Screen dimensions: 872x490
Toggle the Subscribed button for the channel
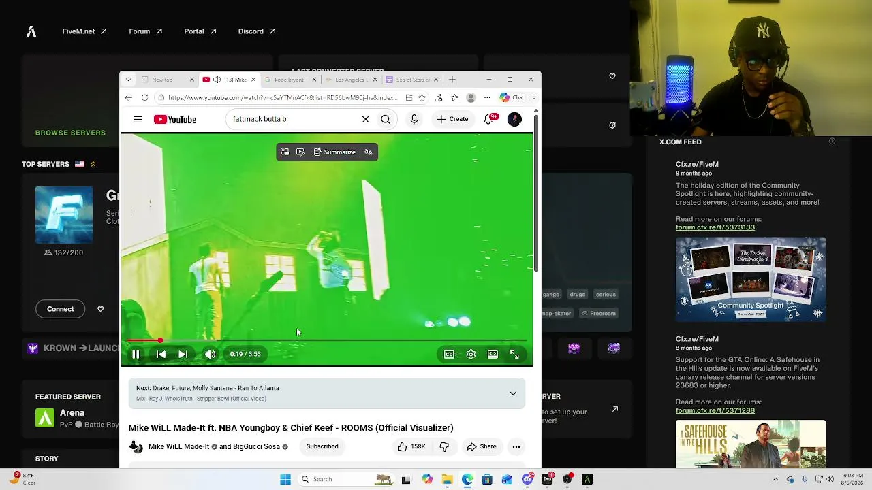tap(322, 446)
